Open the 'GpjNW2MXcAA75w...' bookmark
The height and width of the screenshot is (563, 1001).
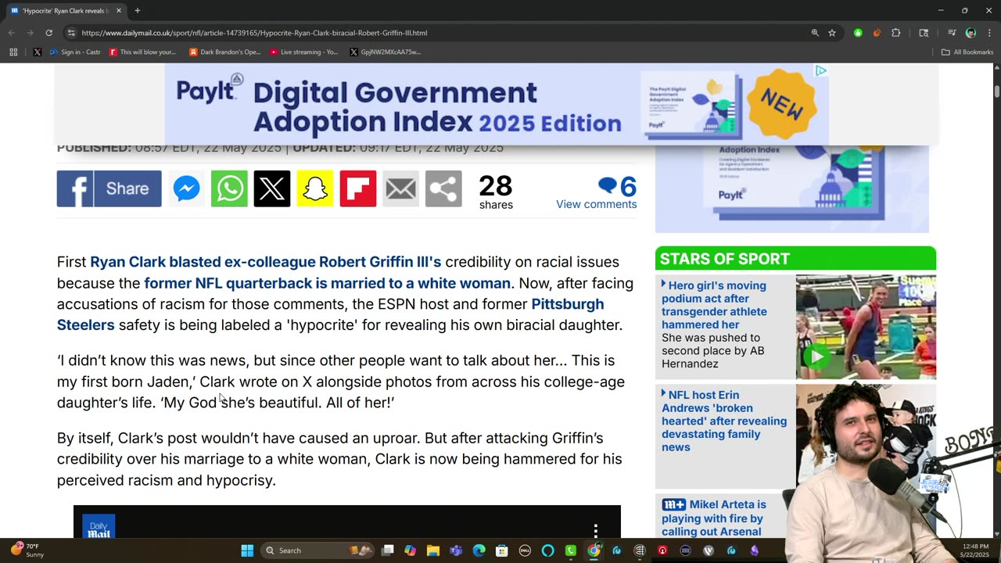tap(385, 52)
